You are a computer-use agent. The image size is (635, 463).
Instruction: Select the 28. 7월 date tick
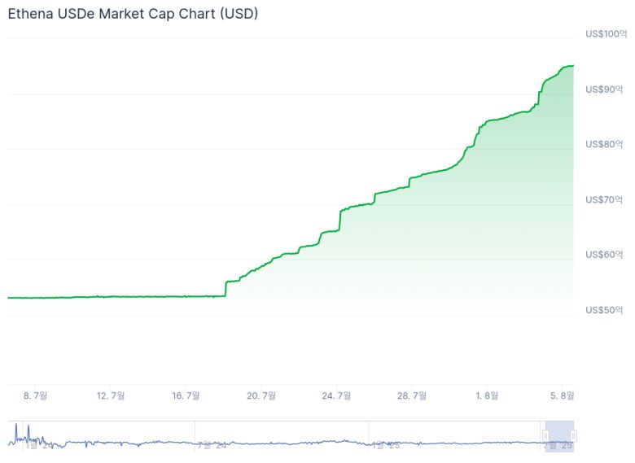(412, 395)
